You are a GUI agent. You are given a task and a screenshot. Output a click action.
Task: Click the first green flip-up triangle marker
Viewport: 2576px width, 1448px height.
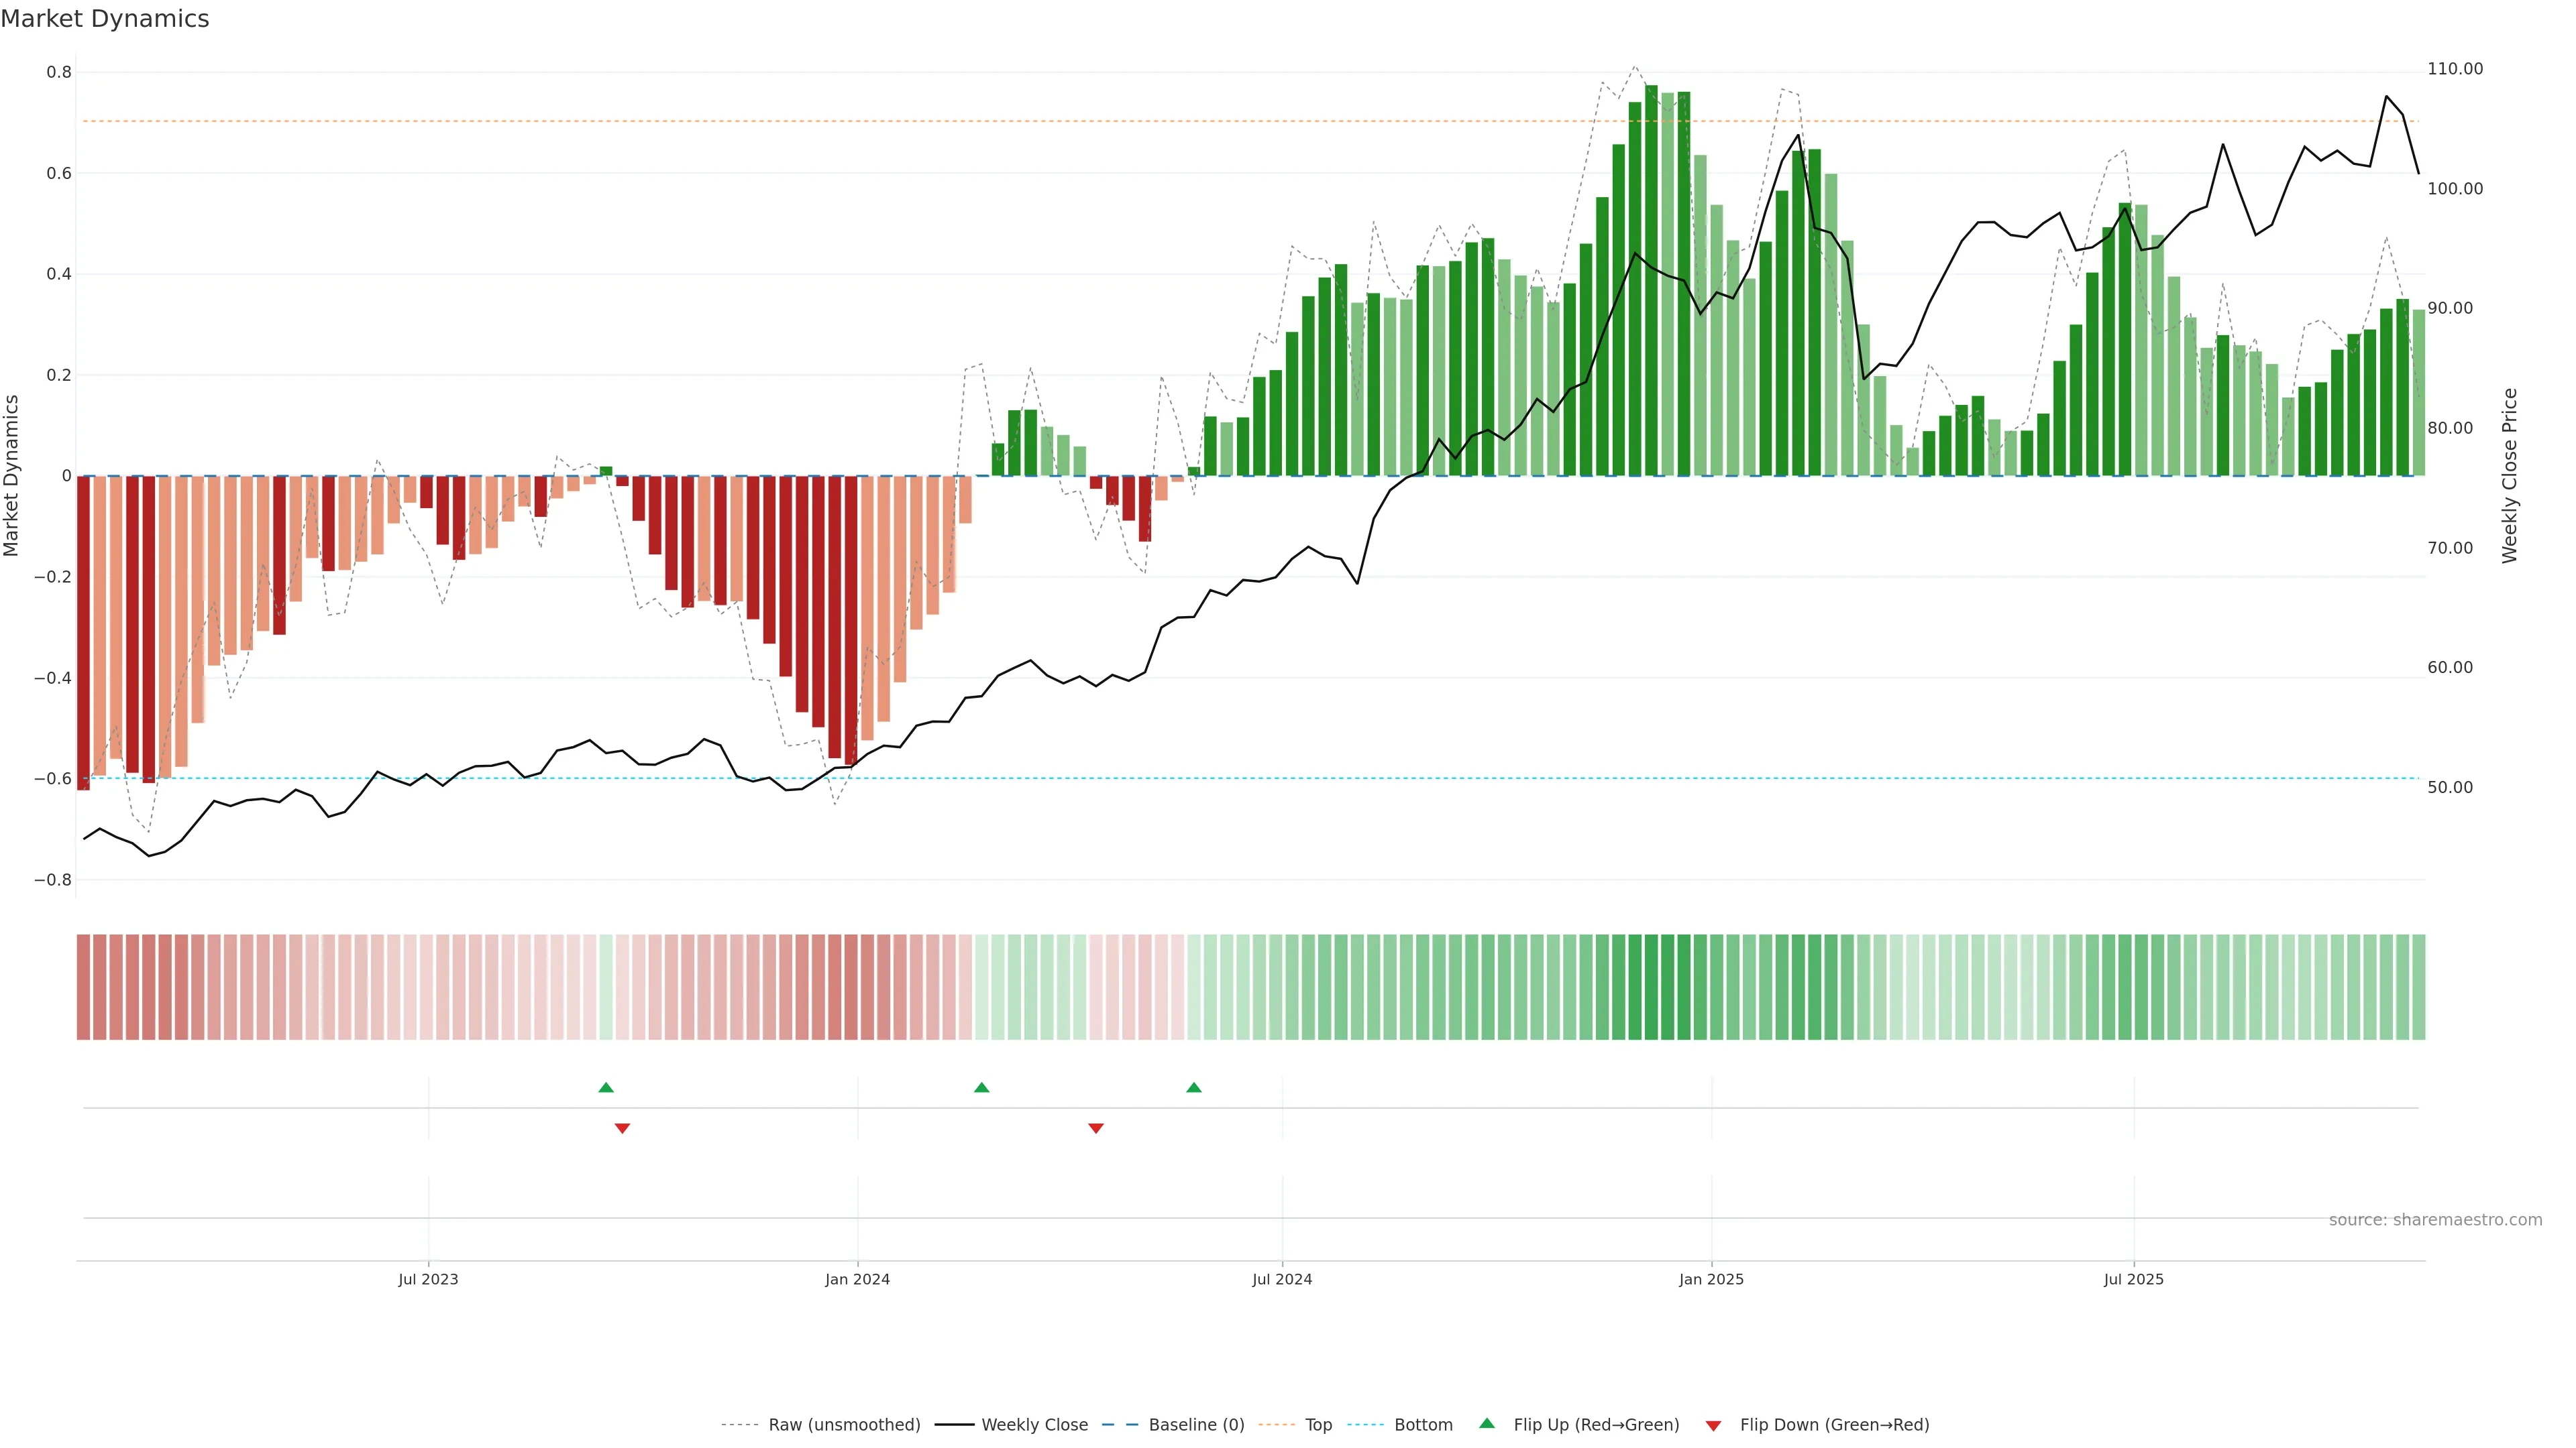(x=606, y=1087)
